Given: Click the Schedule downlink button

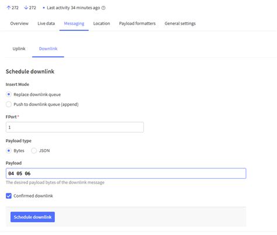Looking at the screenshot, I should click(x=33, y=217).
